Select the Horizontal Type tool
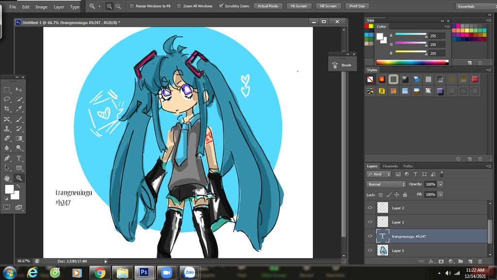This screenshot has height=280, width=497. [19, 158]
